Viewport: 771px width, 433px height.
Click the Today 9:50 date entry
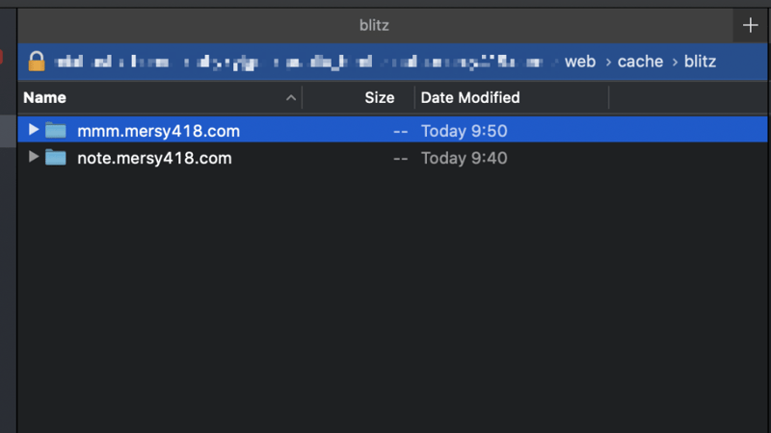[x=464, y=131]
